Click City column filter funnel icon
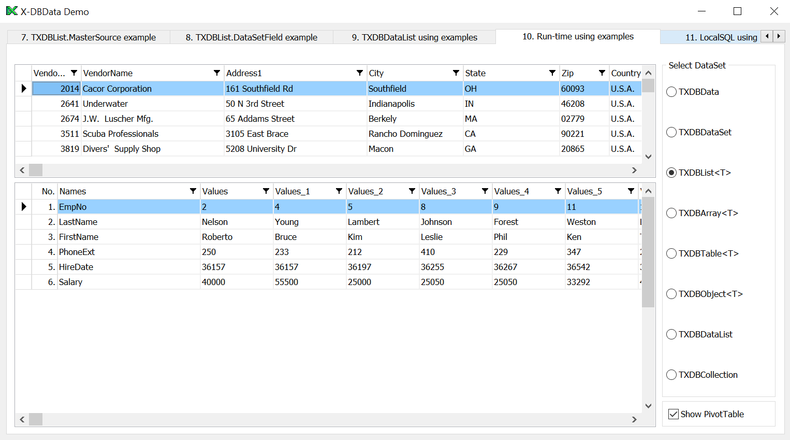Image resolution: width=790 pixels, height=440 pixels. tap(456, 73)
